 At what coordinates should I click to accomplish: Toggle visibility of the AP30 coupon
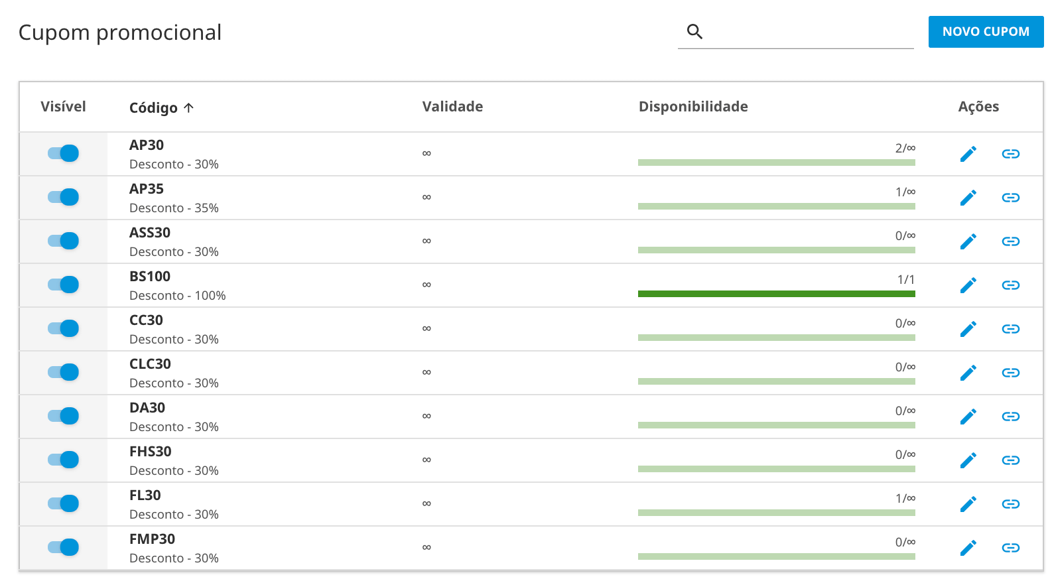[x=63, y=153]
